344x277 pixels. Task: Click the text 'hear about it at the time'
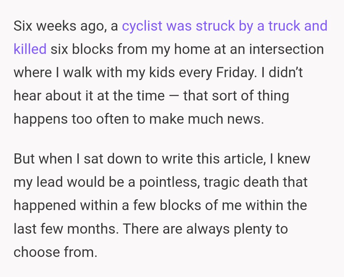[x=89, y=96]
